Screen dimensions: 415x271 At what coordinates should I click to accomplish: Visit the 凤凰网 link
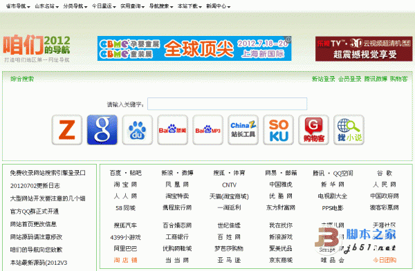(x=177, y=185)
